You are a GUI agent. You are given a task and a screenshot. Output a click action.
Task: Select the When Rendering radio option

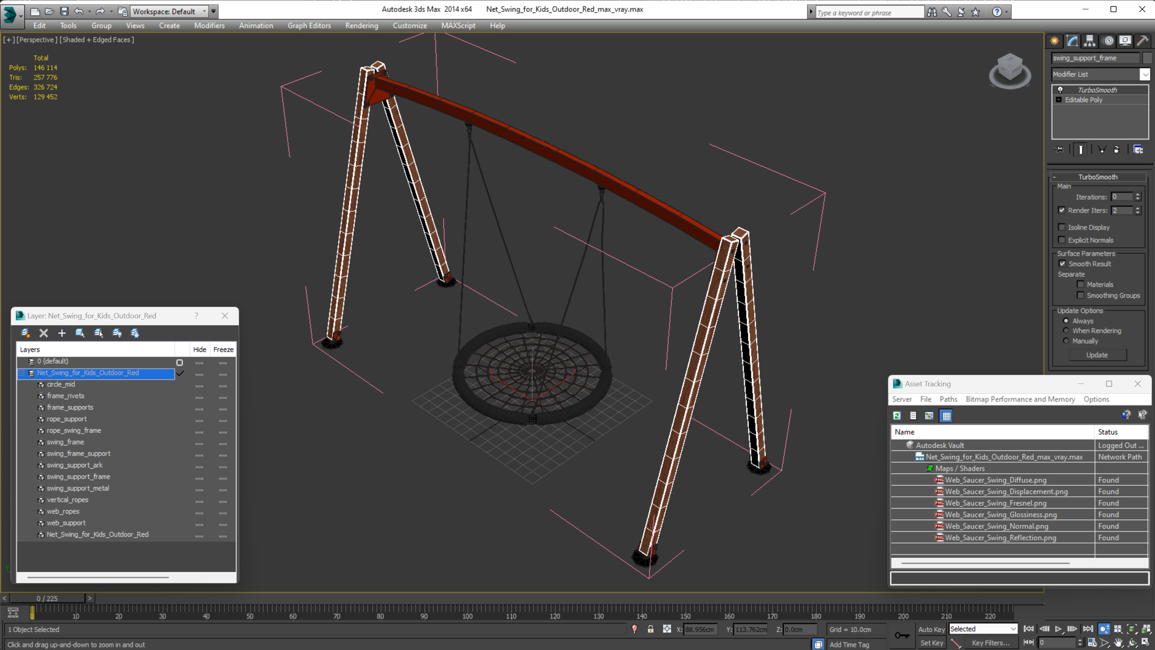coord(1066,330)
